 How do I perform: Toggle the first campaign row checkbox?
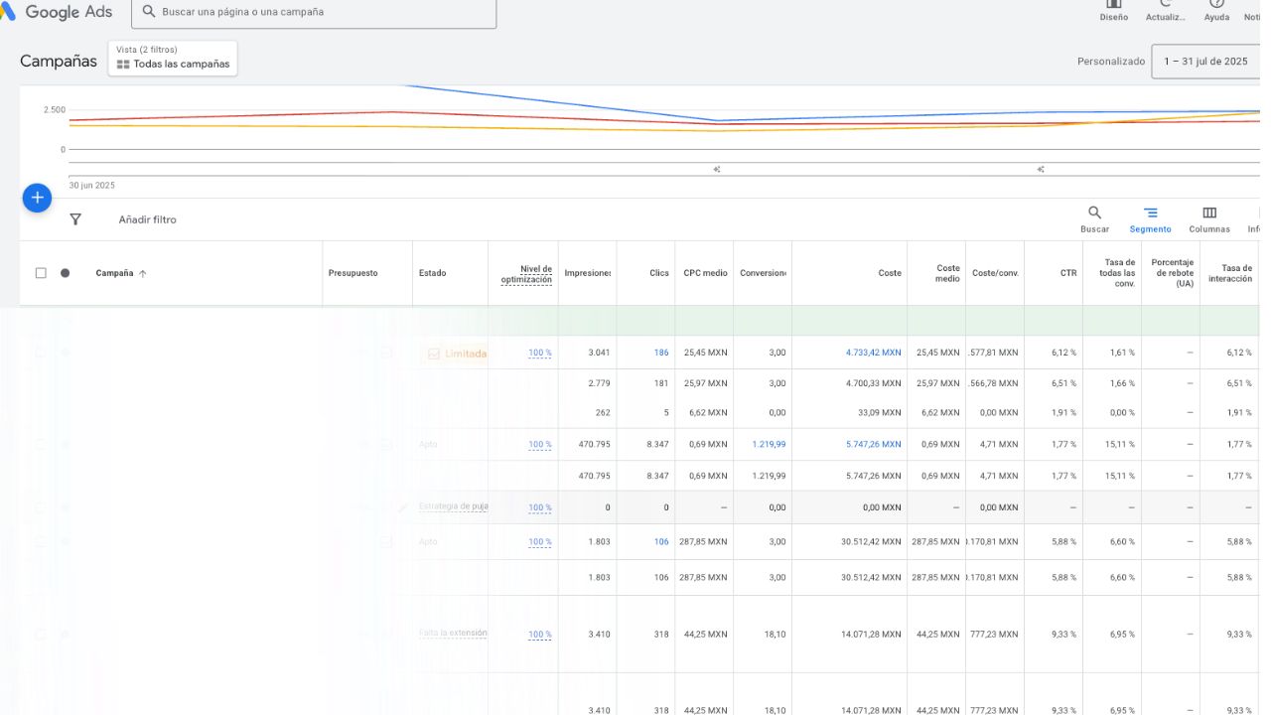point(41,353)
